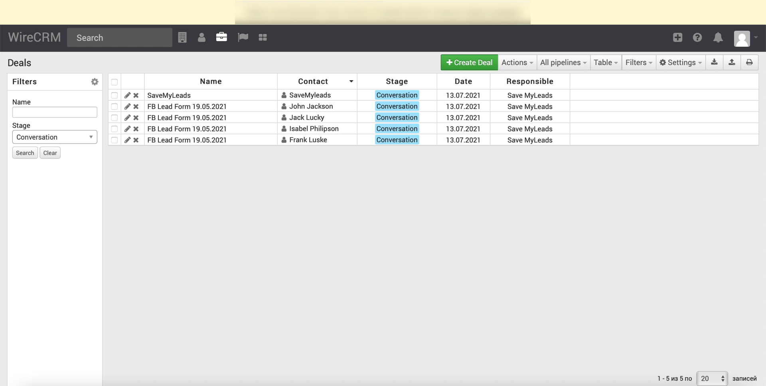The image size is (766, 386).
Task: Open the SaveMyLeads deal name cell
Action: pyautogui.click(x=169, y=95)
